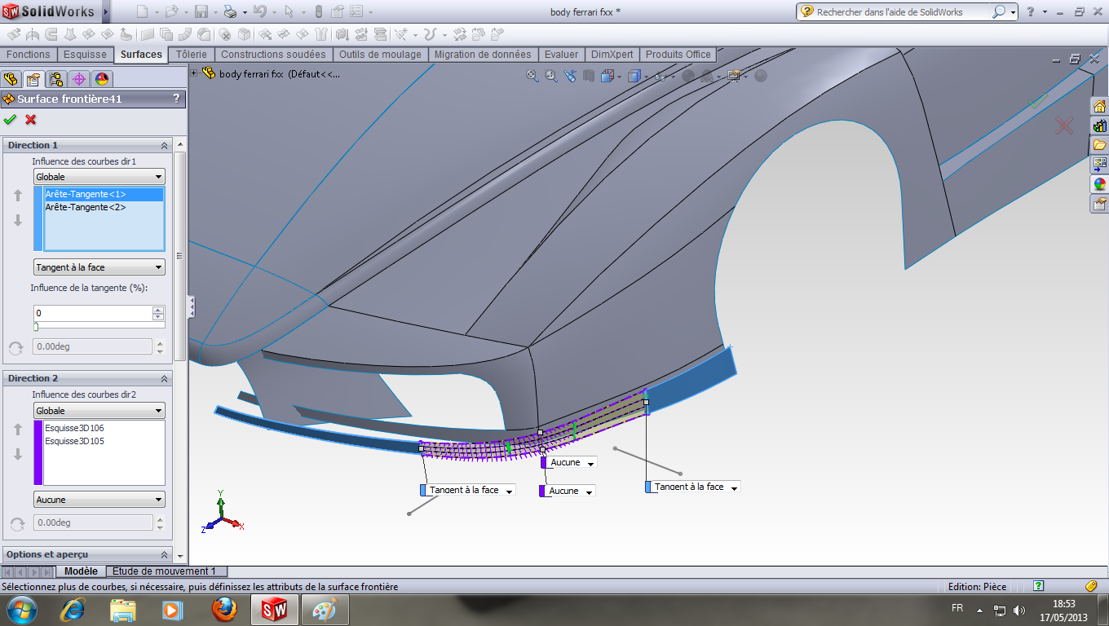Screen dimensions: 1109x626
Task: Switch to ConfigurationManager icon
Action: [x=56, y=79]
